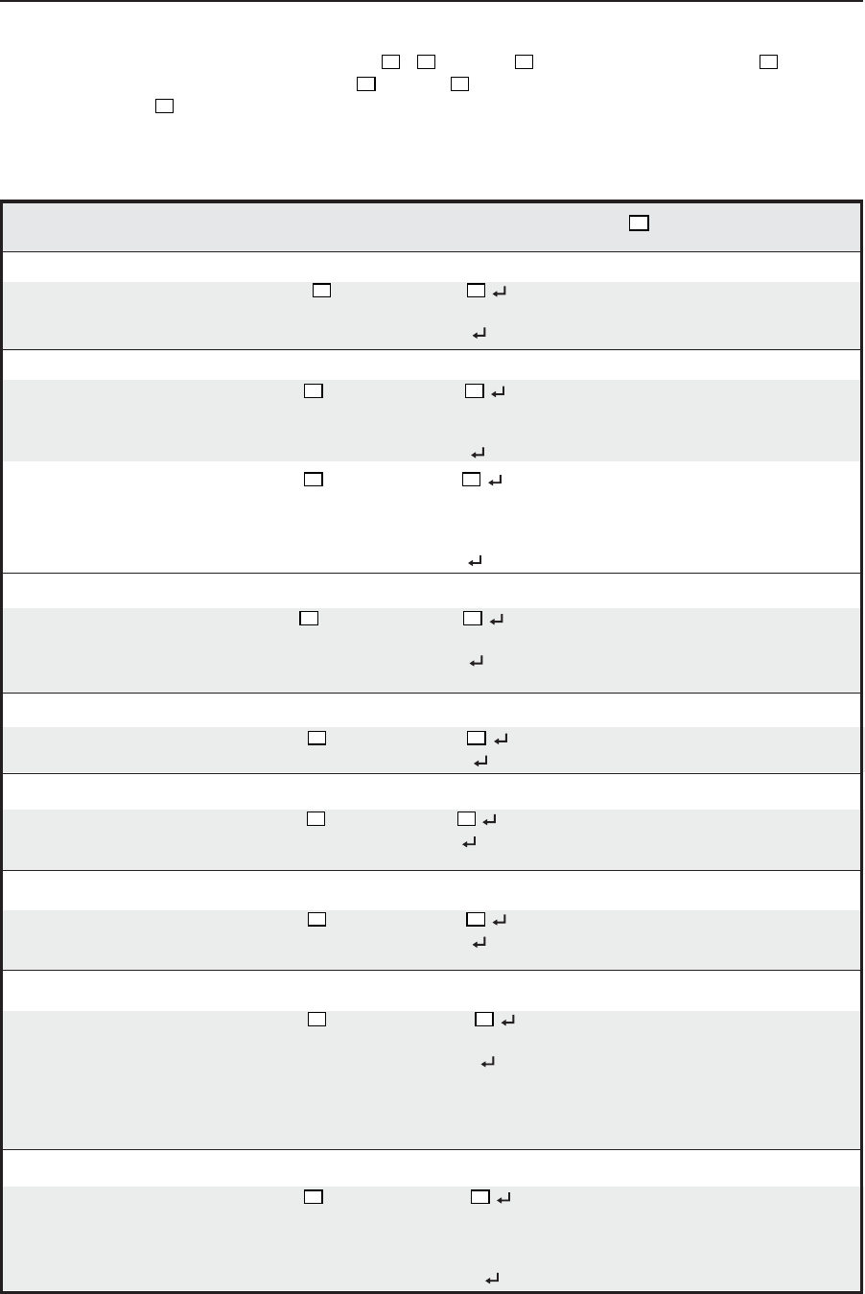Check the lone box on the paragraph's third line
Viewport: 865px width, 1294px height.
click(x=164, y=106)
